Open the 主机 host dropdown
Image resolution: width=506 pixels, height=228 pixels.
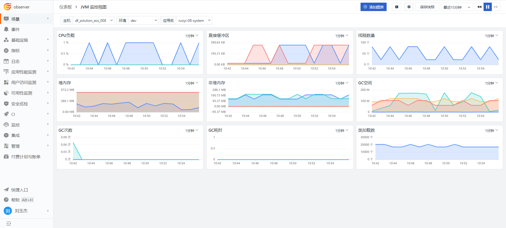93,21
